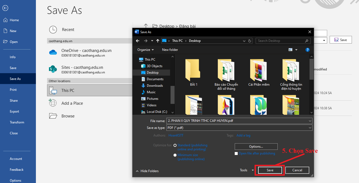Toggle Open file after publishing checkbox
The image size is (359, 183).
pos(236,154)
